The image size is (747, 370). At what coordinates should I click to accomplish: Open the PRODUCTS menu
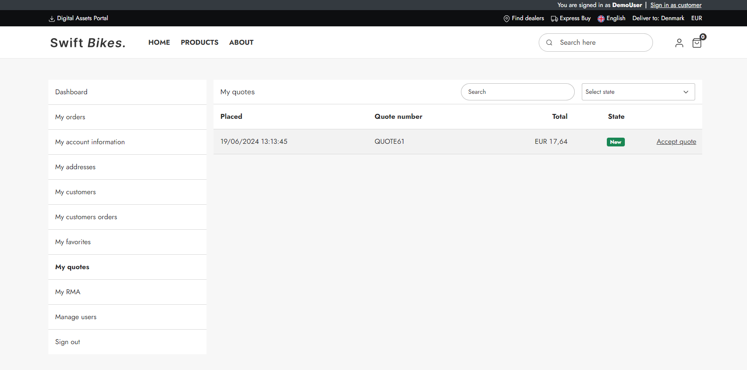pyautogui.click(x=199, y=43)
